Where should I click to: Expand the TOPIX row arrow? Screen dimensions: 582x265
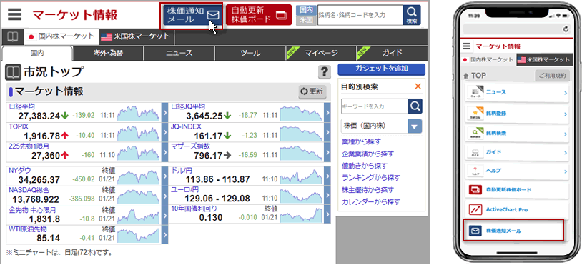[x=164, y=132]
